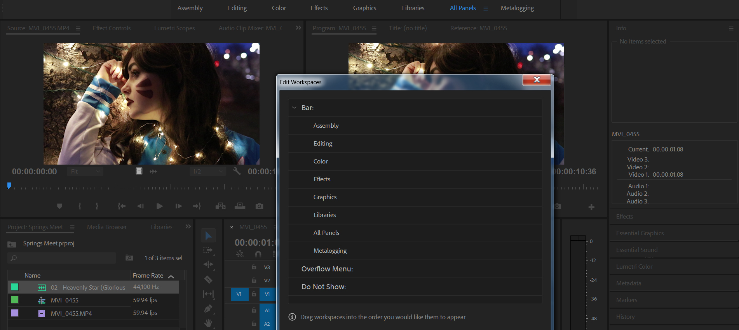This screenshot has width=739, height=330.
Task: Go to Out point in Source monitor
Action: (x=197, y=206)
